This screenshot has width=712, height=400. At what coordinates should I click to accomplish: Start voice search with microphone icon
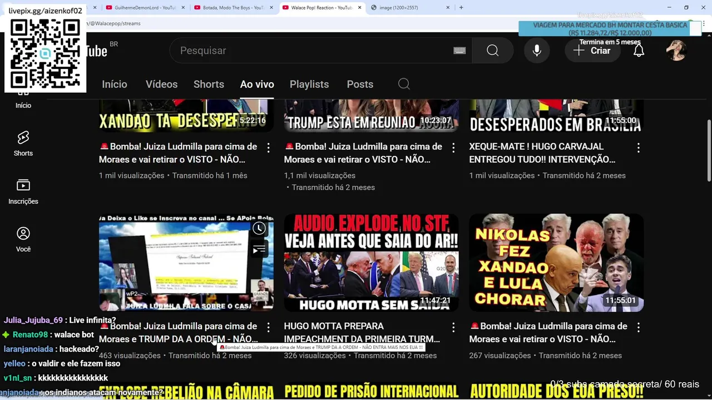tap(537, 51)
